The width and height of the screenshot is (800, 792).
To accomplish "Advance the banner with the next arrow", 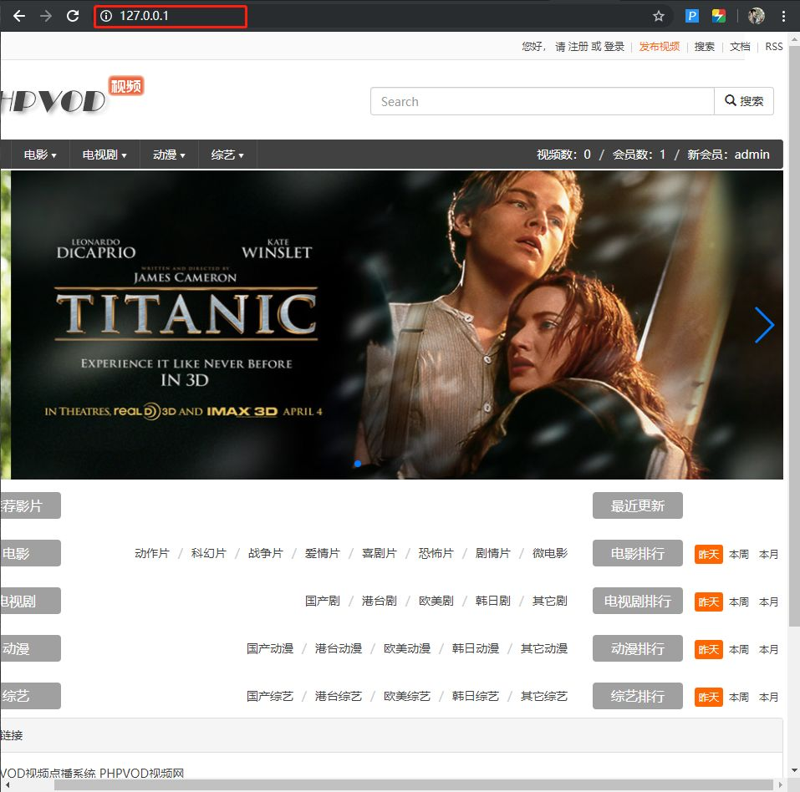I will click(764, 325).
